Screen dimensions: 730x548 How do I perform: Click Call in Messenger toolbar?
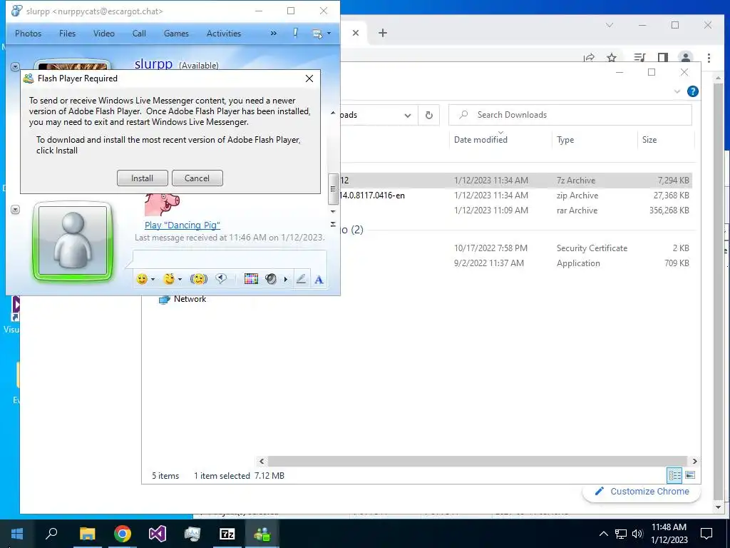click(139, 34)
